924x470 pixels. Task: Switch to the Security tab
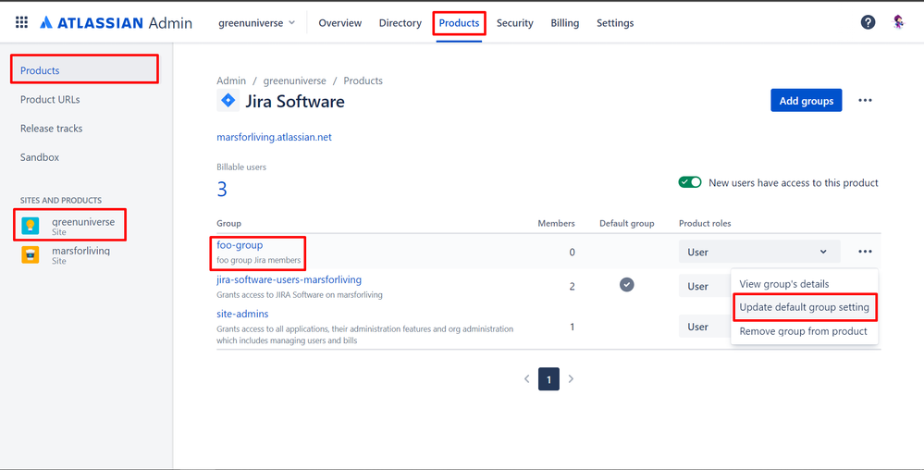(514, 23)
